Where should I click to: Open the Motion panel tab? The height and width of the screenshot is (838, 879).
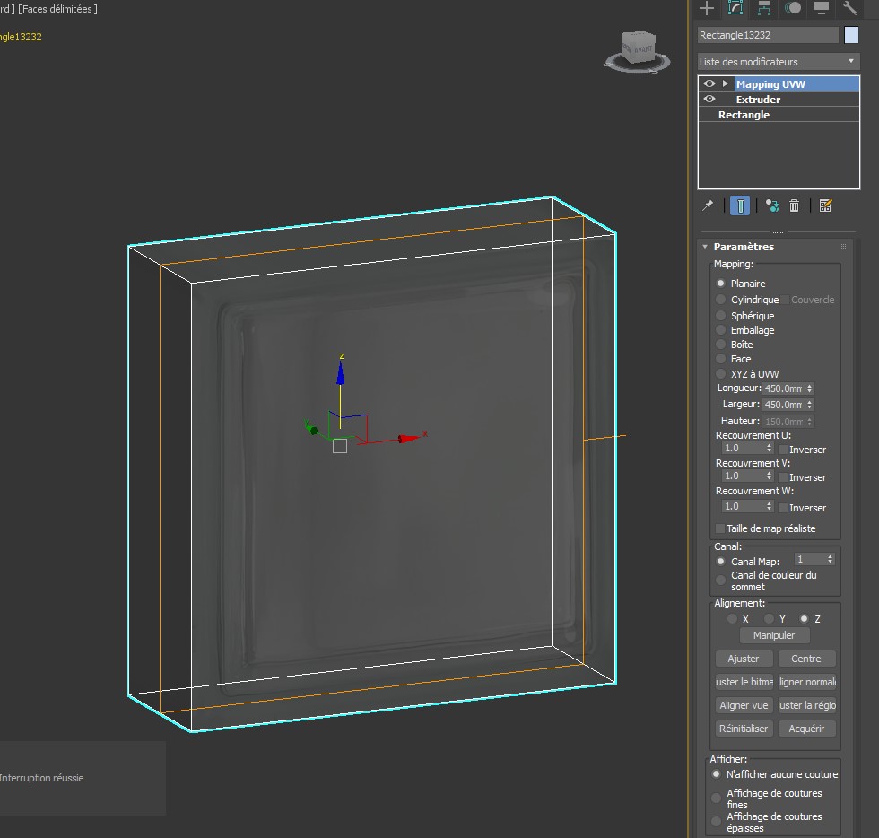pyautogui.click(x=793, y=8)
